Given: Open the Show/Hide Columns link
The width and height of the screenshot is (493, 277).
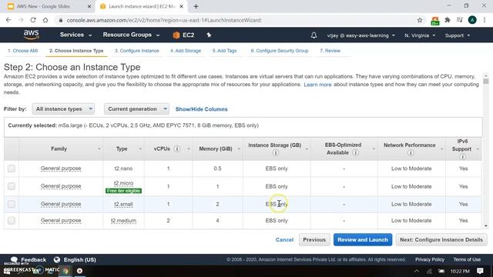Looking at the screenshot, I should (201, 109).
